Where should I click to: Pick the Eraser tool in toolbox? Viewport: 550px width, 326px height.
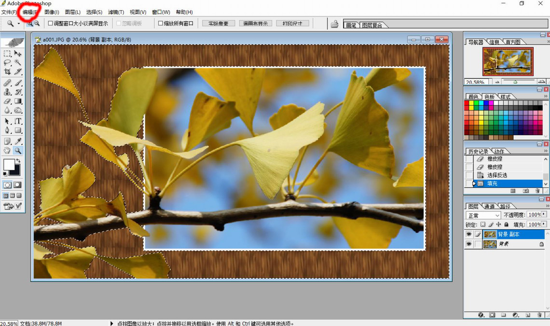tap(7, 101)
